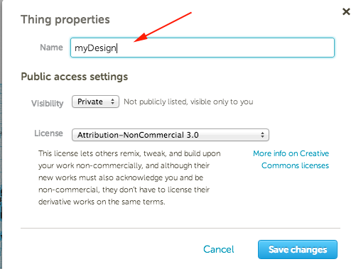356x269 pixels.
Task: Click the Name text field
Action: tap(203, 48)
